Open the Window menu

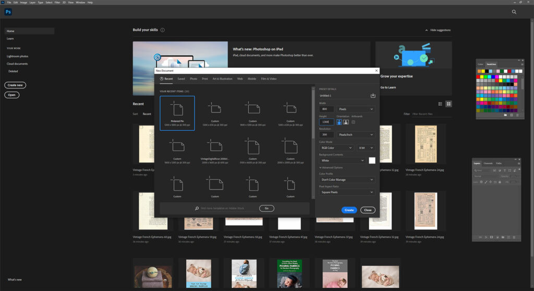[x=80, y=3]
